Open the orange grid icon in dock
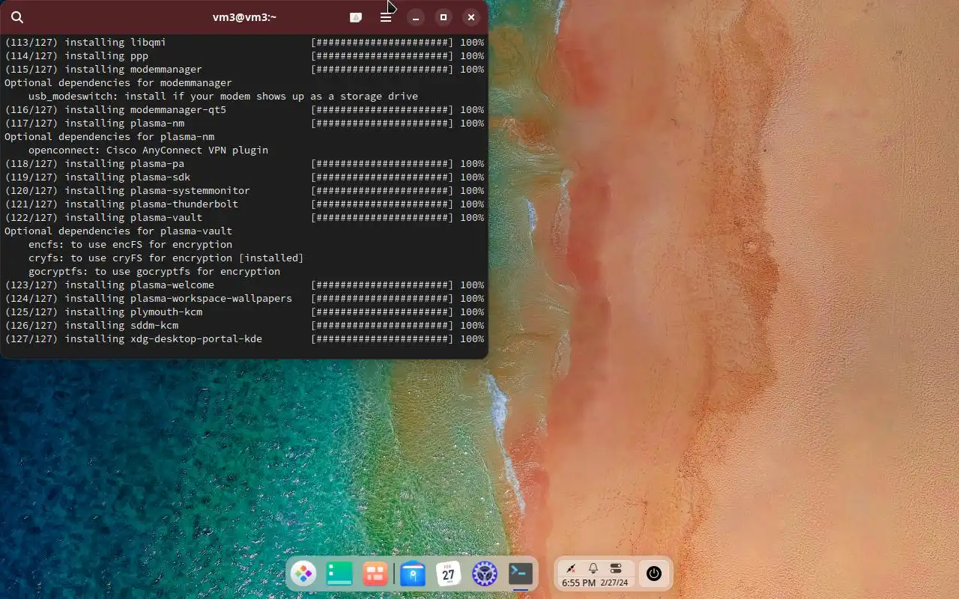The image size is (959, 599). pyautogui.click(x=375, y=574)
